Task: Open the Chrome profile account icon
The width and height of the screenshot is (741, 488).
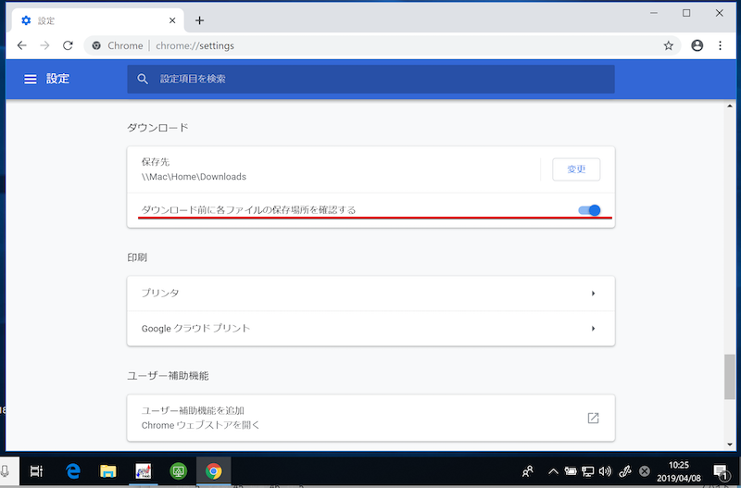Action: (x=697, y=45)
